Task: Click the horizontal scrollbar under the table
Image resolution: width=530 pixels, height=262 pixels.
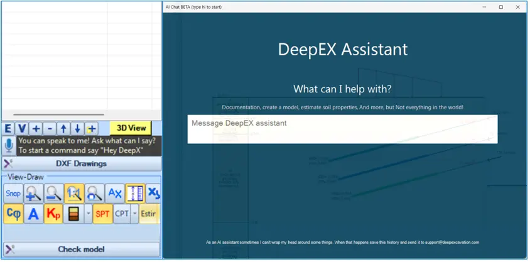Action: point(58,114)
